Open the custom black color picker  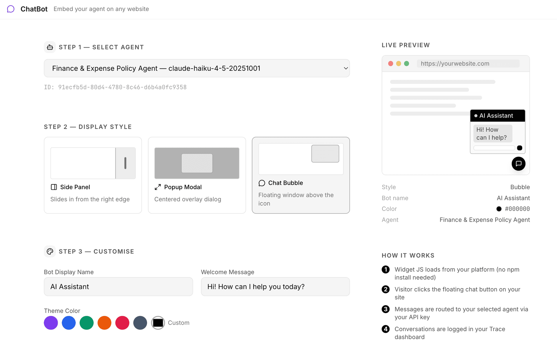158,323
